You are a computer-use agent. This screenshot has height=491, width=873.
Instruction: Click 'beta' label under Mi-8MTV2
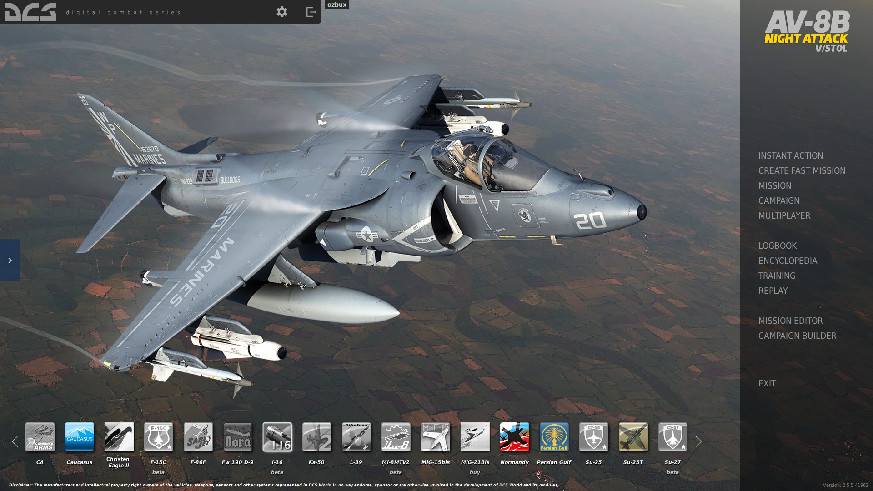pyautogui.click(x=396, y=472)
